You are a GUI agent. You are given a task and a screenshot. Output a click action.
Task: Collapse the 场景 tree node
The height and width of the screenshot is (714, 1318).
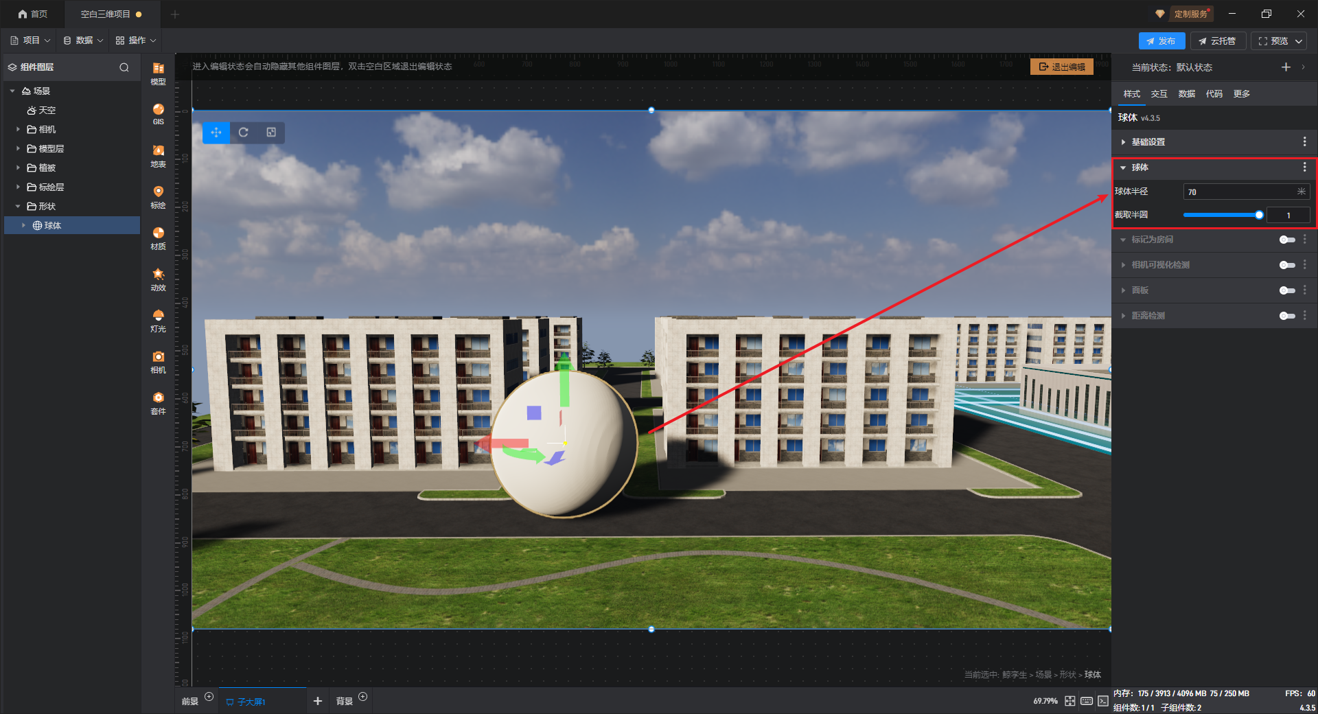click(x=12, y=91)
